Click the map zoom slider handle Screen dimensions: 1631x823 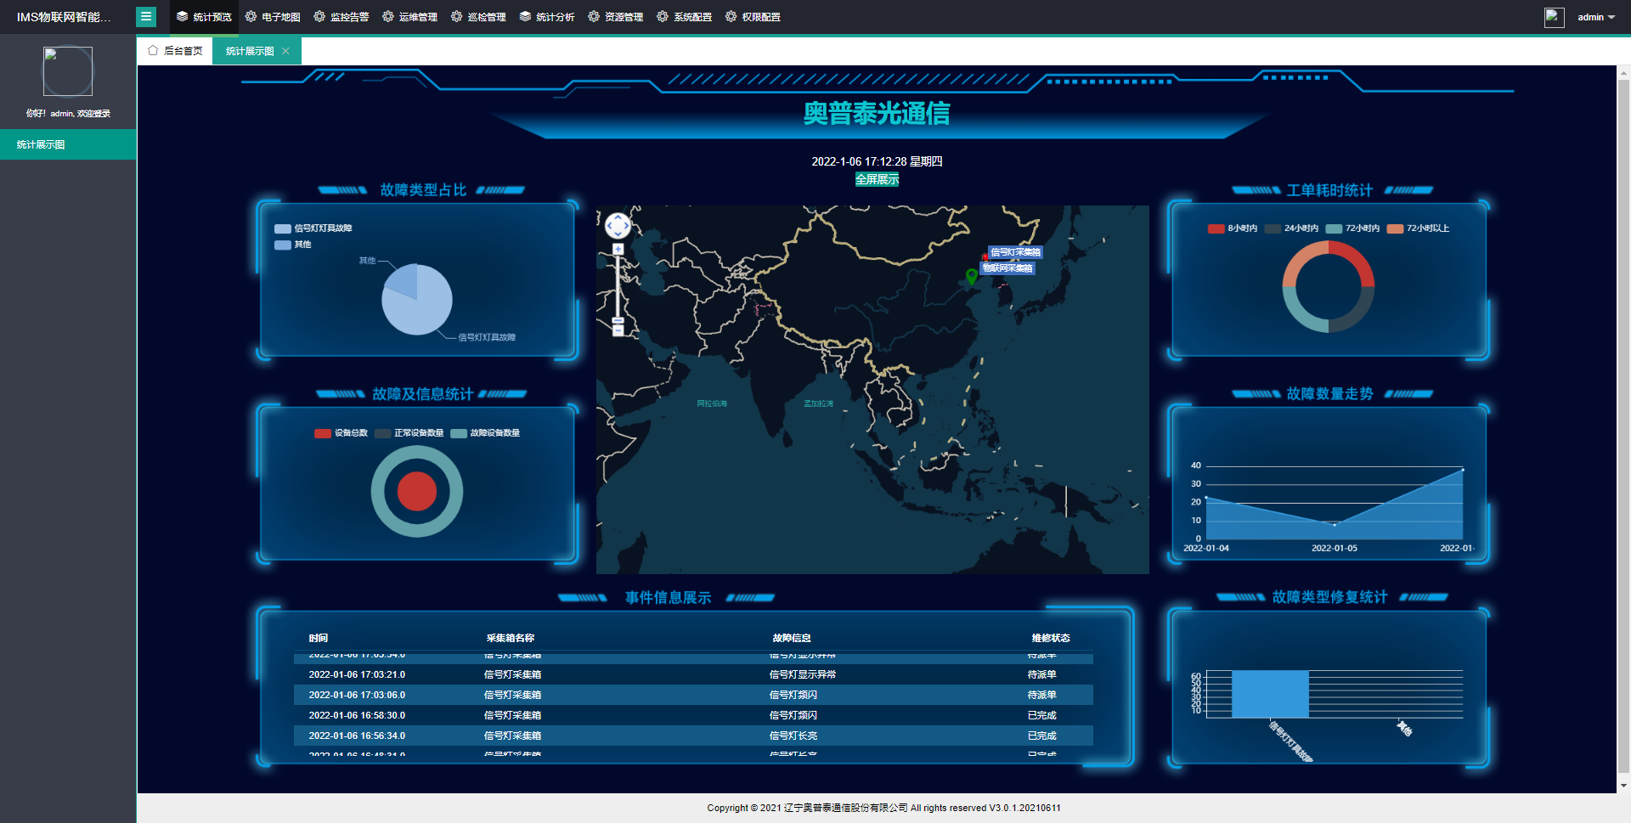pos(618,320)
